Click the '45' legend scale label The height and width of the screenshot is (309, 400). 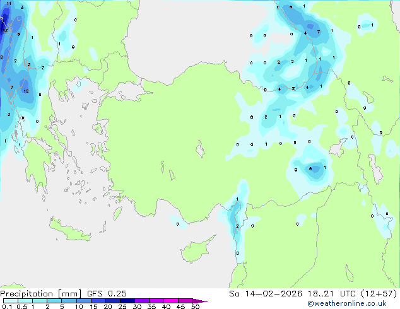pos(180,306)
